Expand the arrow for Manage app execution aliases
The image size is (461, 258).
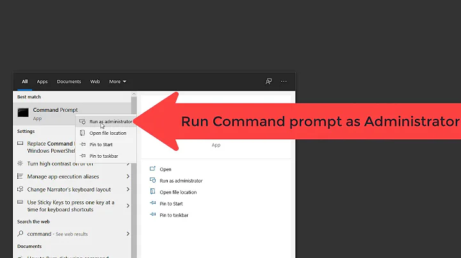click(128, 176)
